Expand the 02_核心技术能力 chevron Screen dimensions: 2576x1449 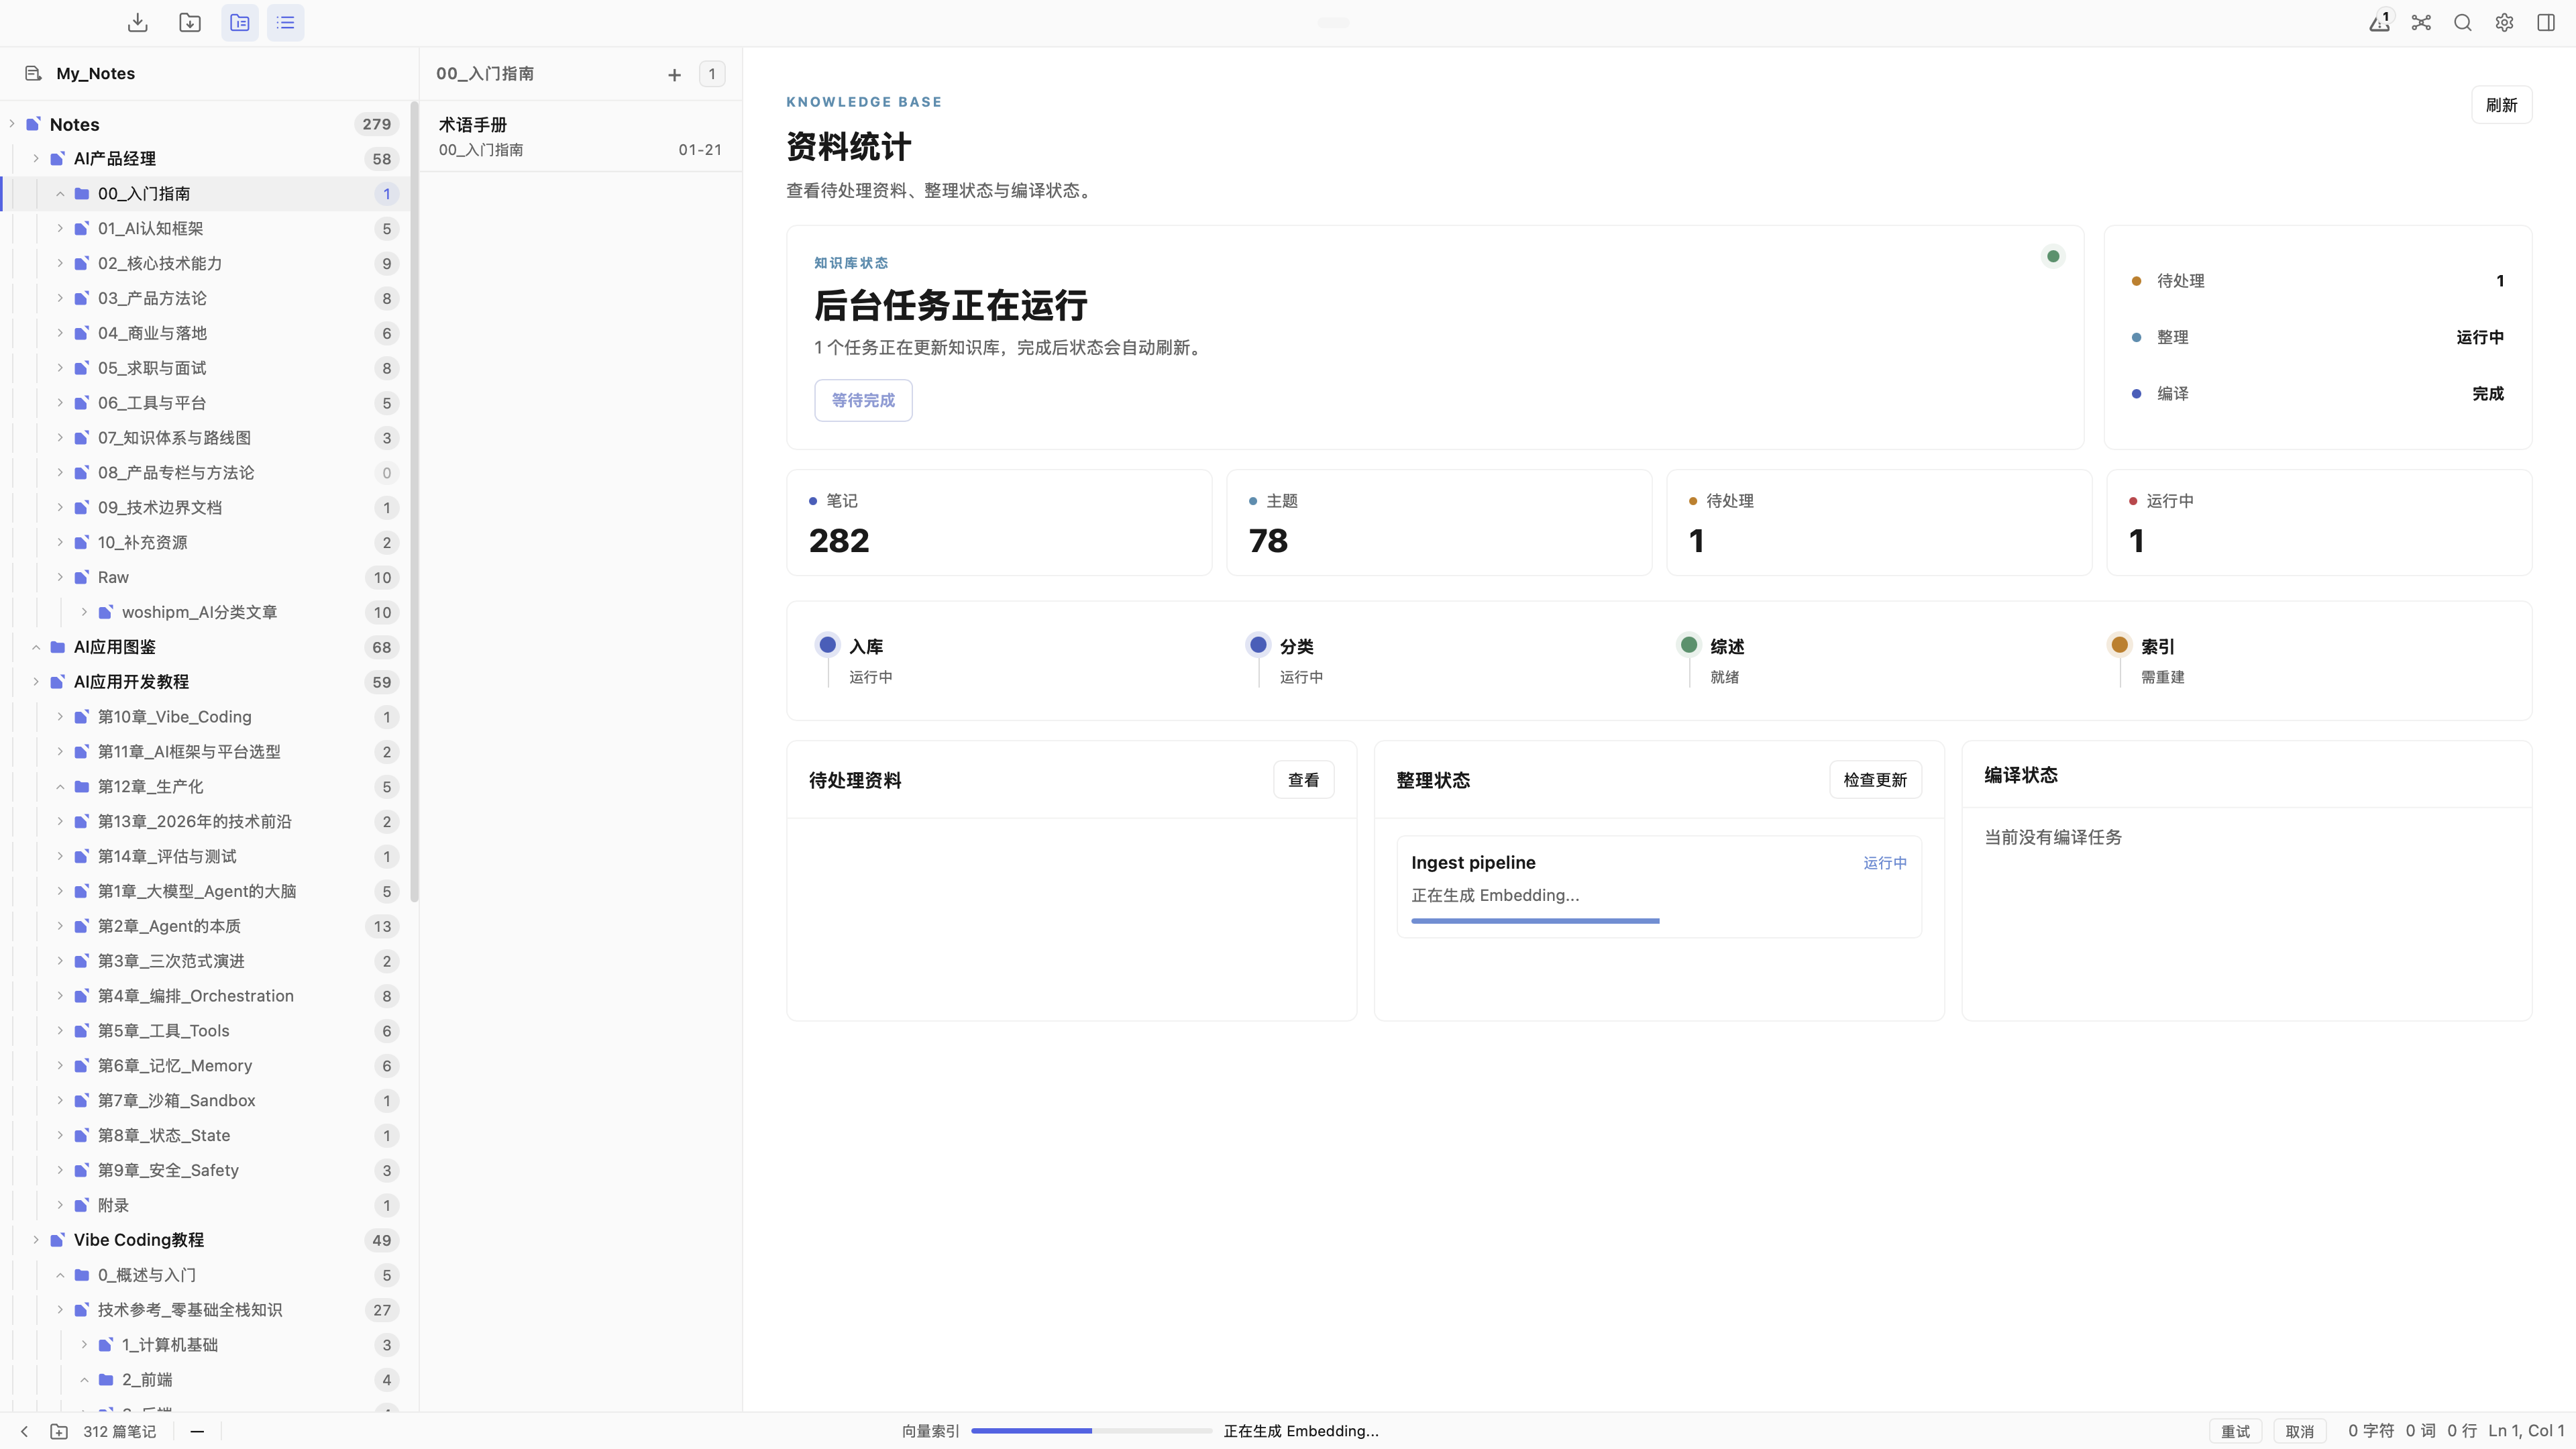tap(60, 264)
